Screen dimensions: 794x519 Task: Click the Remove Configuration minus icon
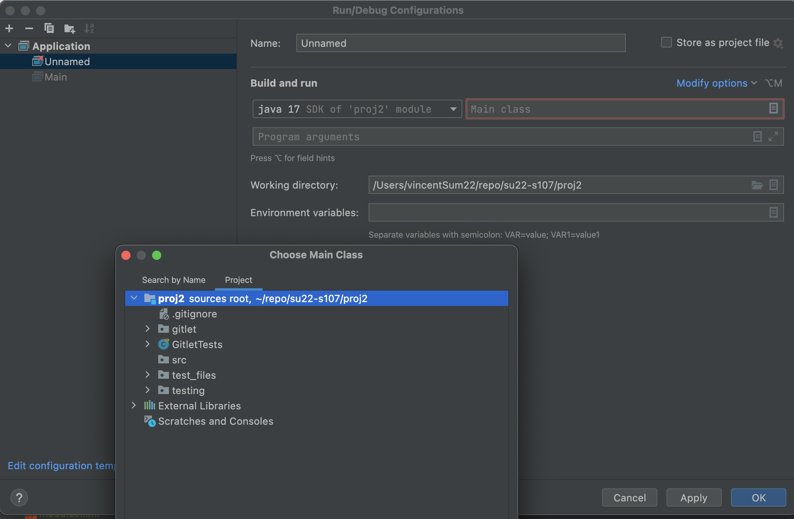29,28
